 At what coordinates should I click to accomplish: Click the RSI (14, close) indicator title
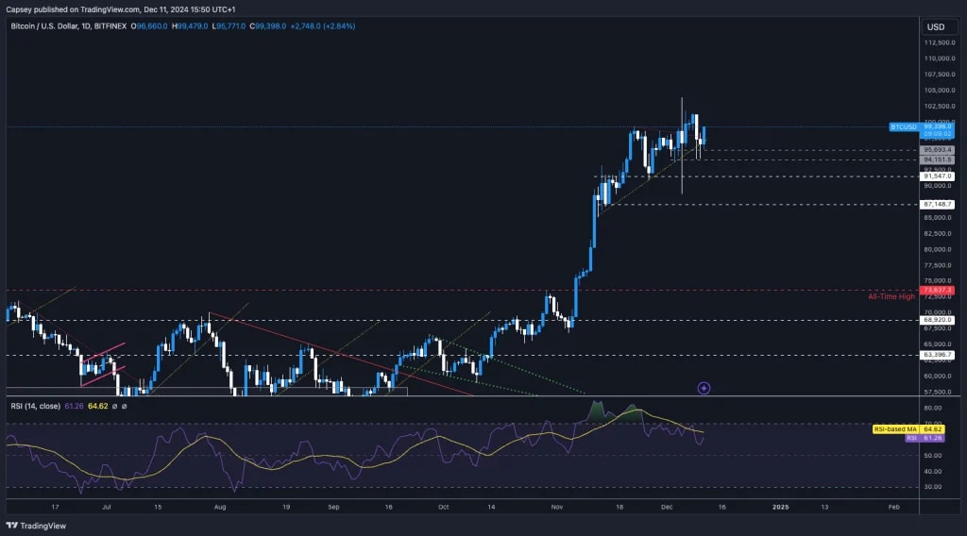pos(35,406)
